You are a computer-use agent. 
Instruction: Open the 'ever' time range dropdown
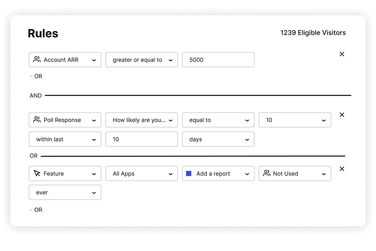(x=65, y=192)
